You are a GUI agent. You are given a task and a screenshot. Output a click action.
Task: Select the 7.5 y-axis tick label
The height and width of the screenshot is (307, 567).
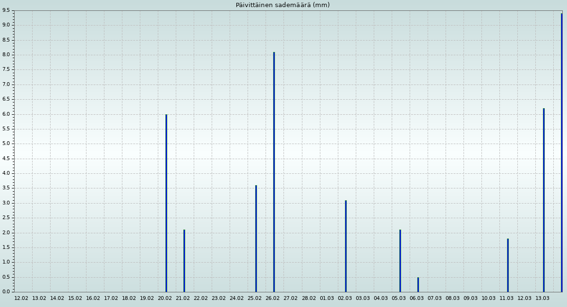click(6, 69)
